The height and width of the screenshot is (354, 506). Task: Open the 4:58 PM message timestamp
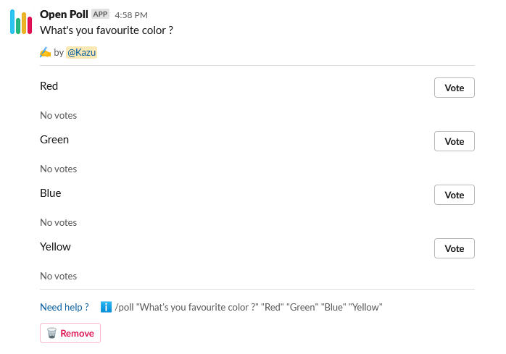point(131,15)
